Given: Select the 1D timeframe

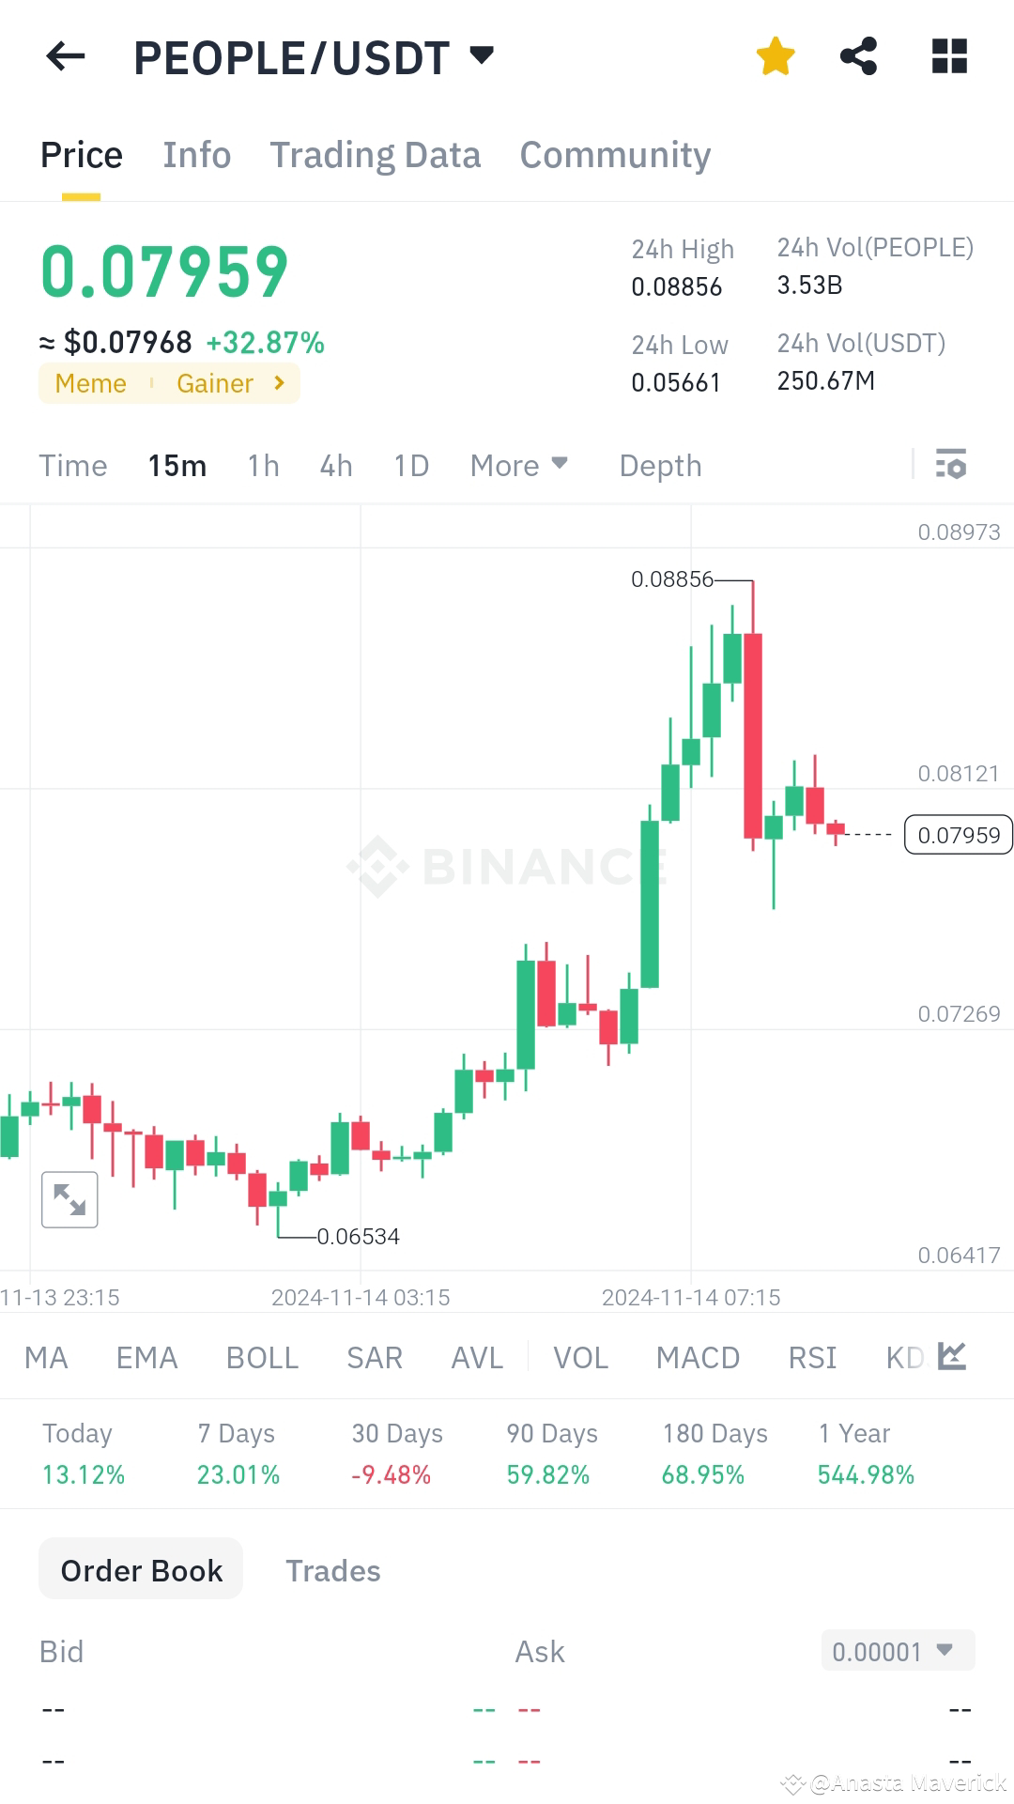Looking at the screenshot, I should click(410, 465).
